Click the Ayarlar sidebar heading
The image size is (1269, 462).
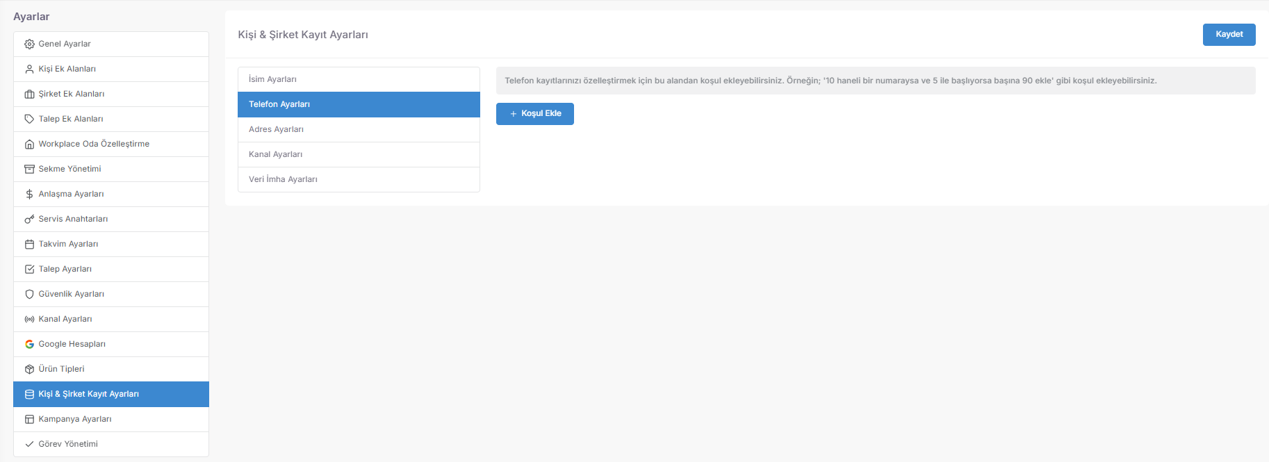pos(31,17)
